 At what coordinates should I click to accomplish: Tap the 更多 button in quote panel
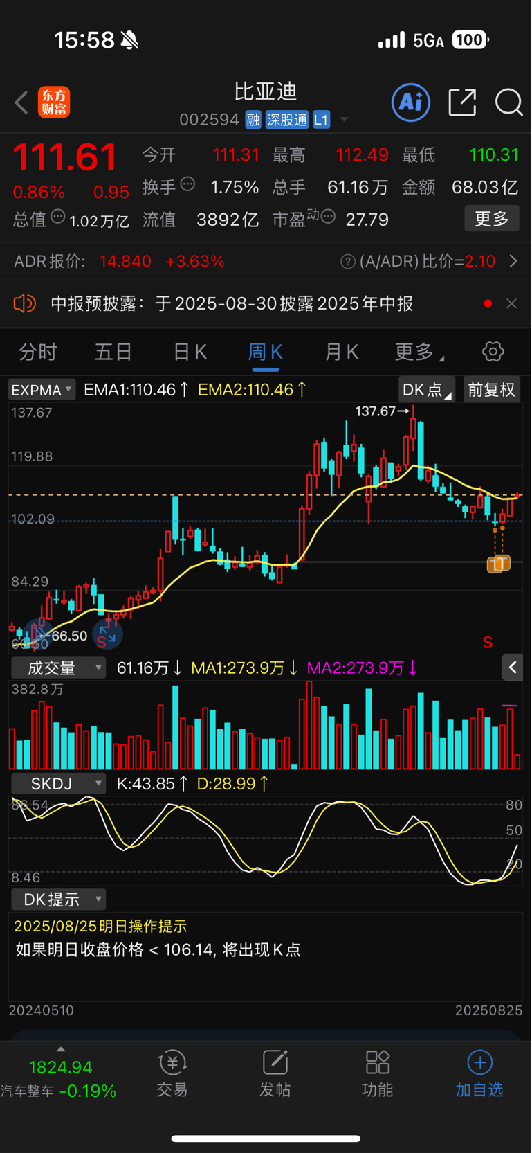492,219
